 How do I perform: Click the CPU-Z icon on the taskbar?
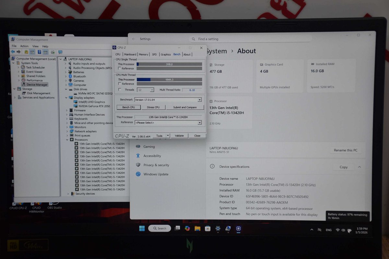238,228
